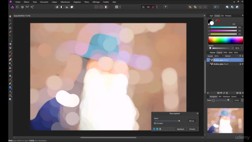Open color opacity 100% dropdown arrow
252x142 pixels.
241,48
